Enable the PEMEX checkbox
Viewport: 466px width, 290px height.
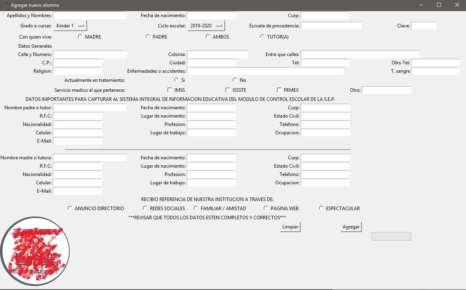(279, 90)
